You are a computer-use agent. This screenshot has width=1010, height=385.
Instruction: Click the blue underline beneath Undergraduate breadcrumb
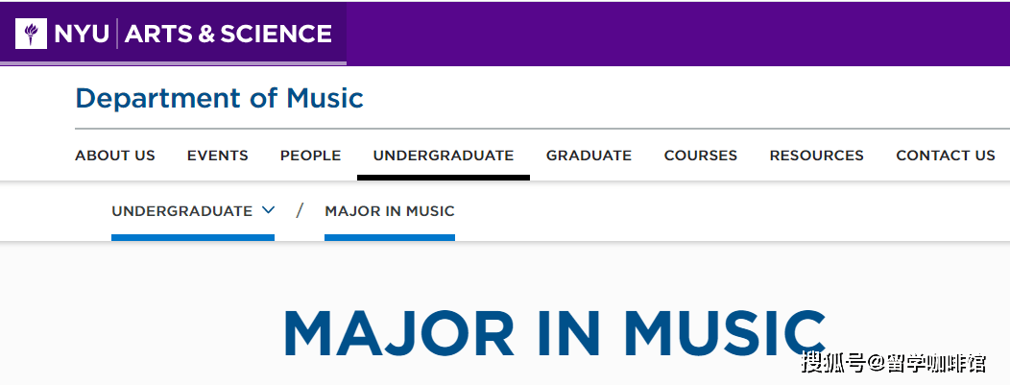[193, 237]
